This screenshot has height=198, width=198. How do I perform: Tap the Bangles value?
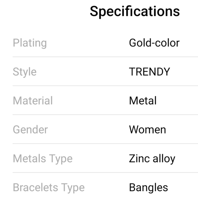point(148,188)
